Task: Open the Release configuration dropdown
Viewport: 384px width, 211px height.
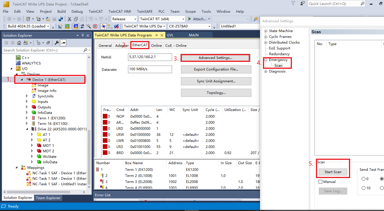Action: point(135,19)
